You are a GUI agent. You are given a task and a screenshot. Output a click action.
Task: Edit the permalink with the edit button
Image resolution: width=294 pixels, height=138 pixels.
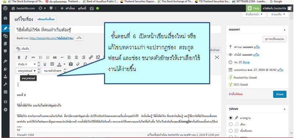[x=79, y=38]
